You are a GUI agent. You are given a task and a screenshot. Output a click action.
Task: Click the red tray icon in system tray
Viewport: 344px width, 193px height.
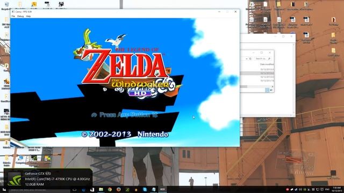[287, 189]
